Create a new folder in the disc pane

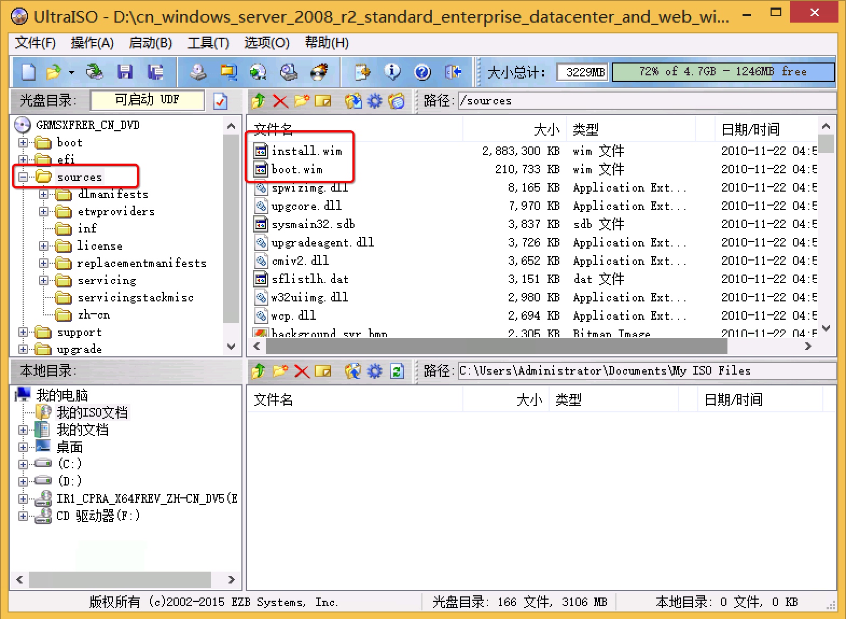pos(302,101)
